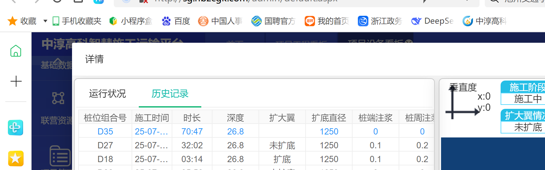Open the 我的首页 bookmark

[327, 21]
